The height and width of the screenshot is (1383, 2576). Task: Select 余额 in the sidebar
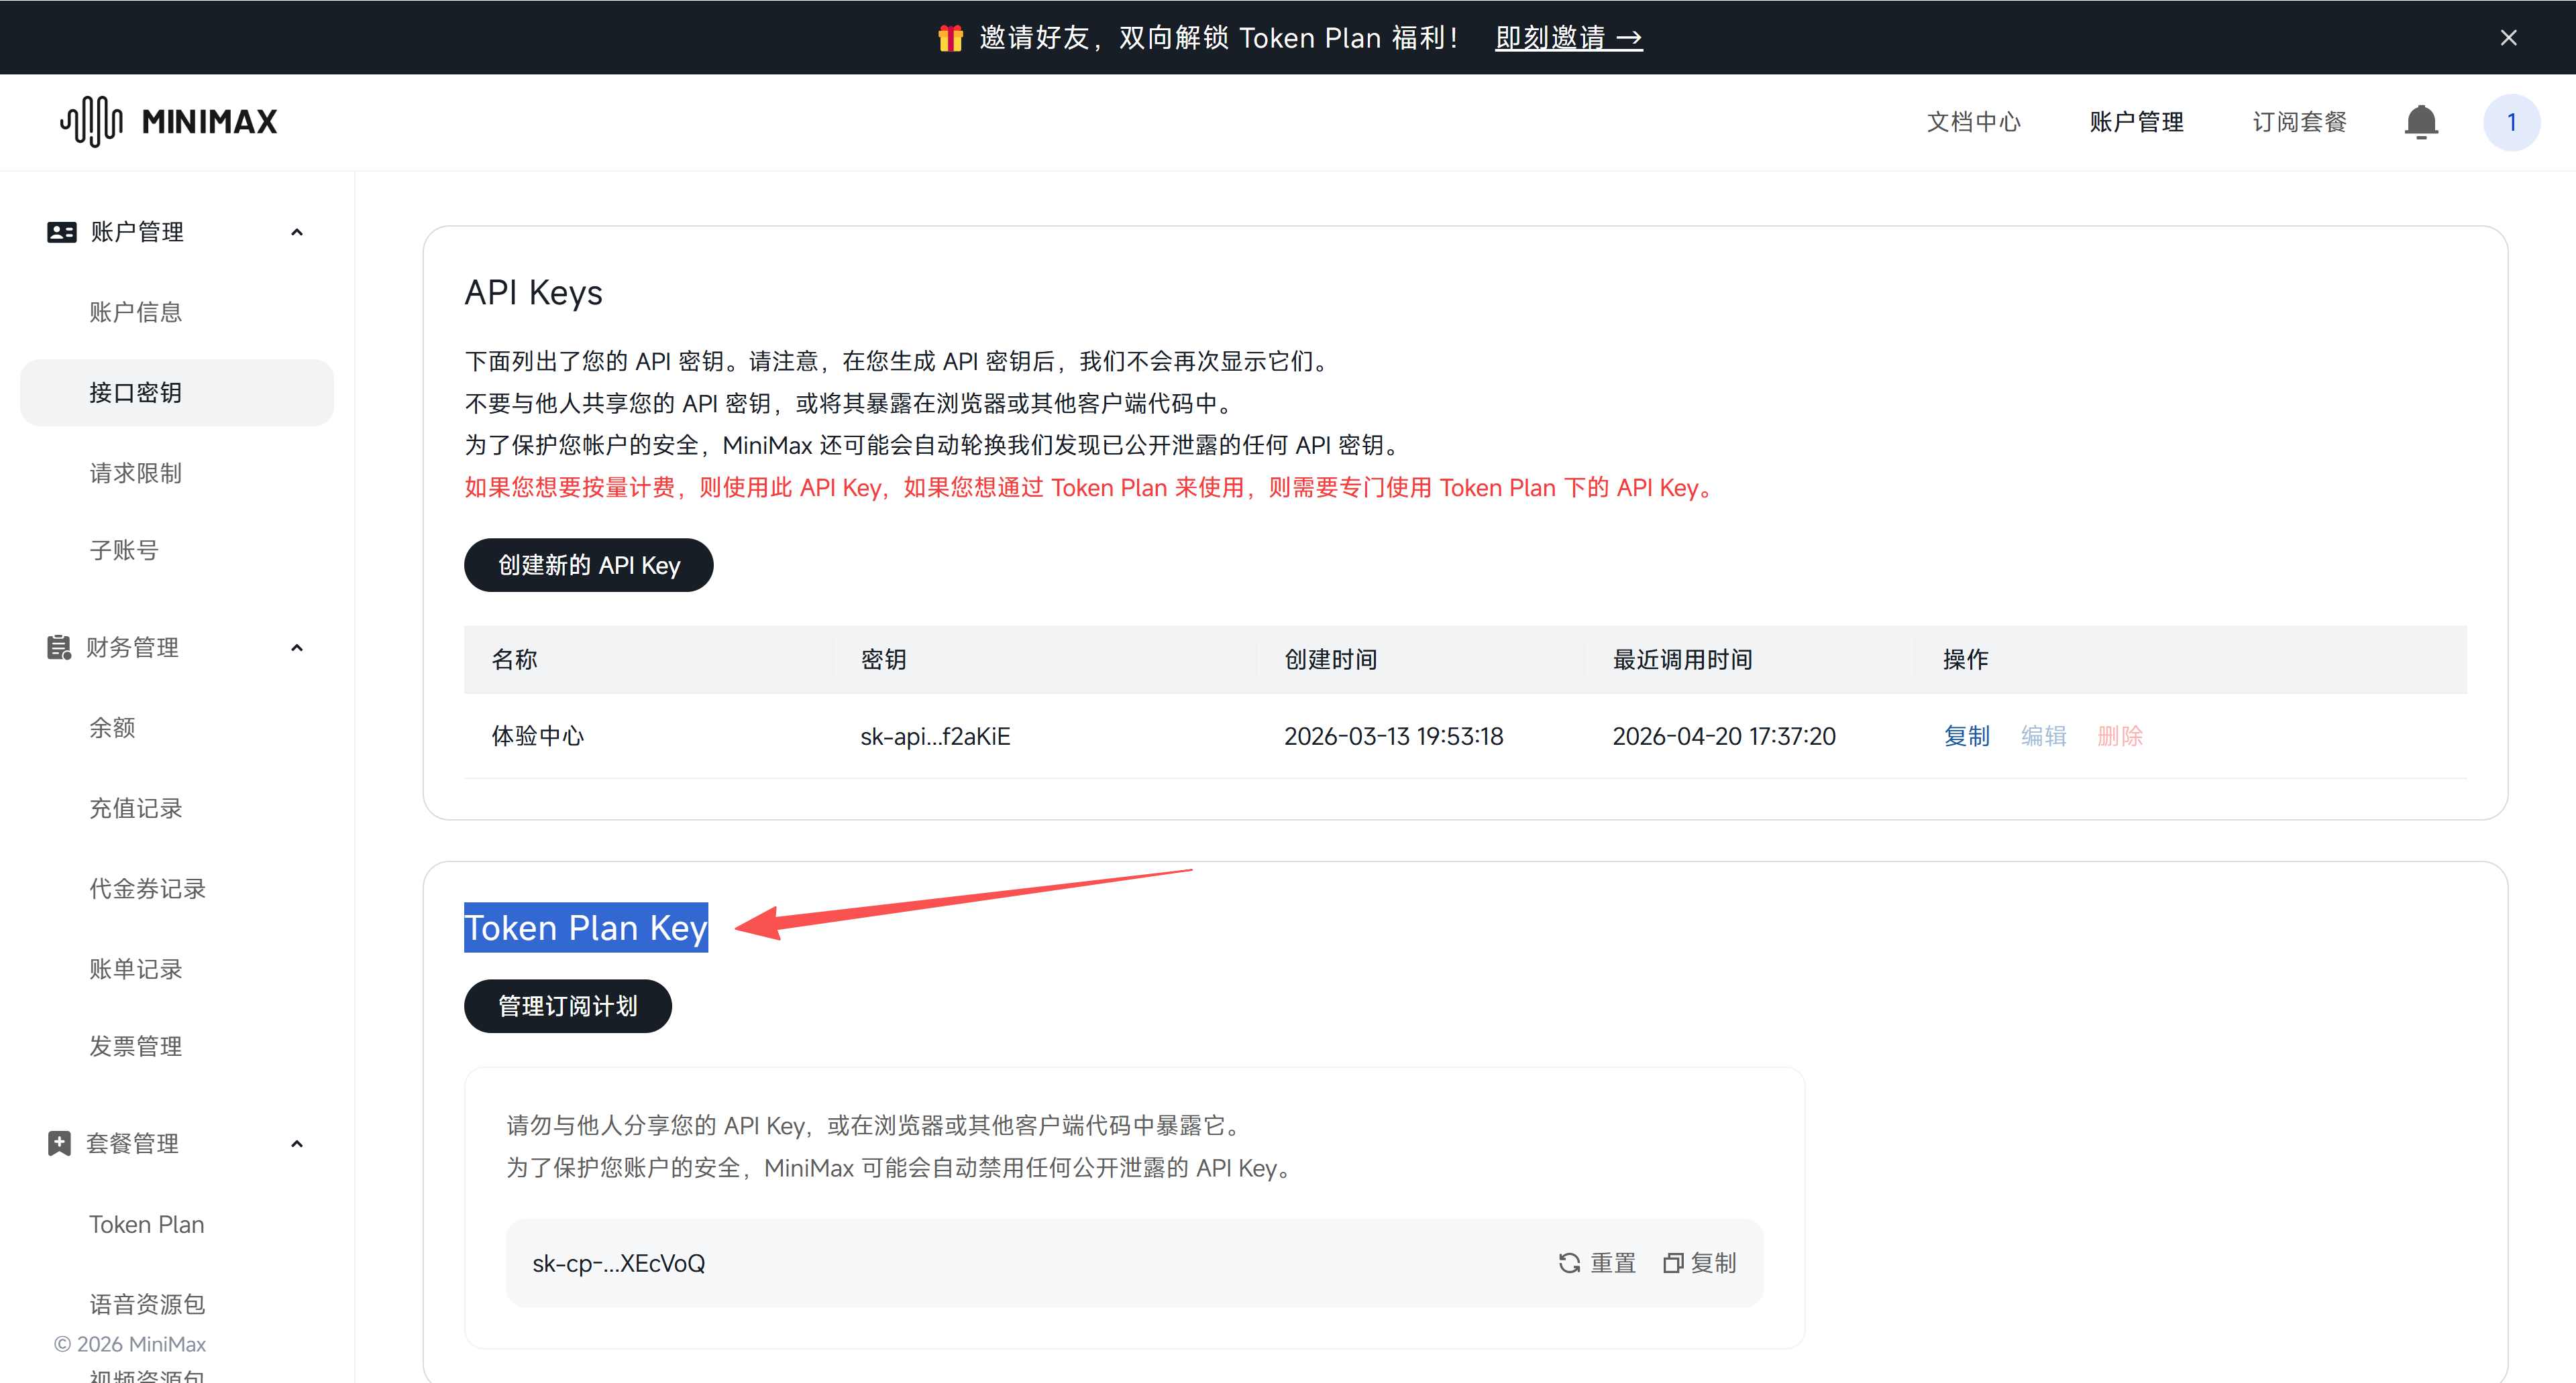click(x=112, y=727)
